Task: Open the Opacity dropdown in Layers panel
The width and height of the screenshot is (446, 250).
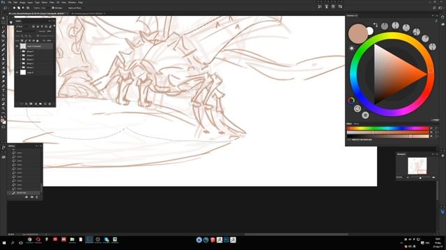Action: [x=49, y=31]
